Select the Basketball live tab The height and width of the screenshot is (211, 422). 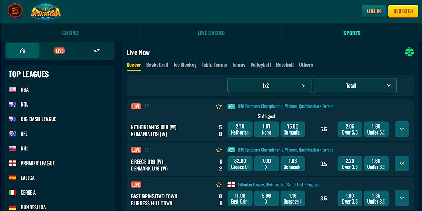[x=157, y=65]
